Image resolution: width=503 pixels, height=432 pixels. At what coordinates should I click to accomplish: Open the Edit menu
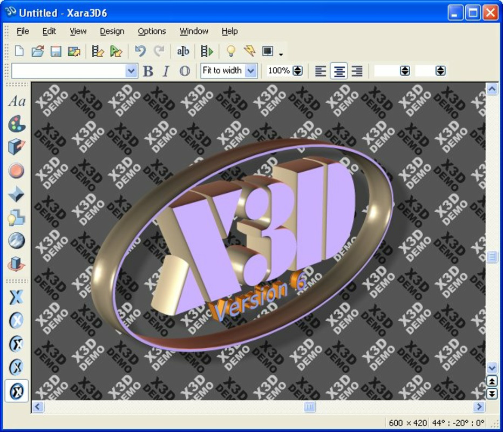[x=49, y=31]
